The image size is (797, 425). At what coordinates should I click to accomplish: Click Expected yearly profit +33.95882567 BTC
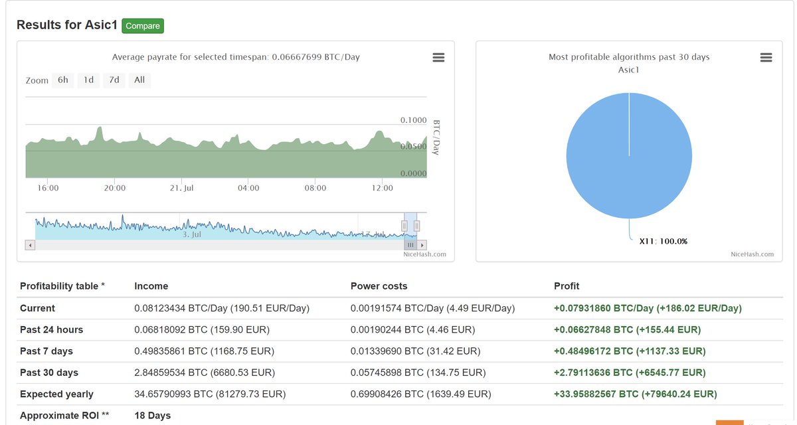point(636,394)
